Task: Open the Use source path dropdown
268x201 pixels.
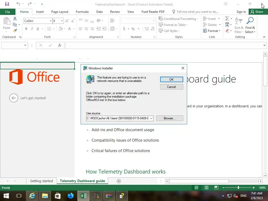Action: [x=151, y=119]
